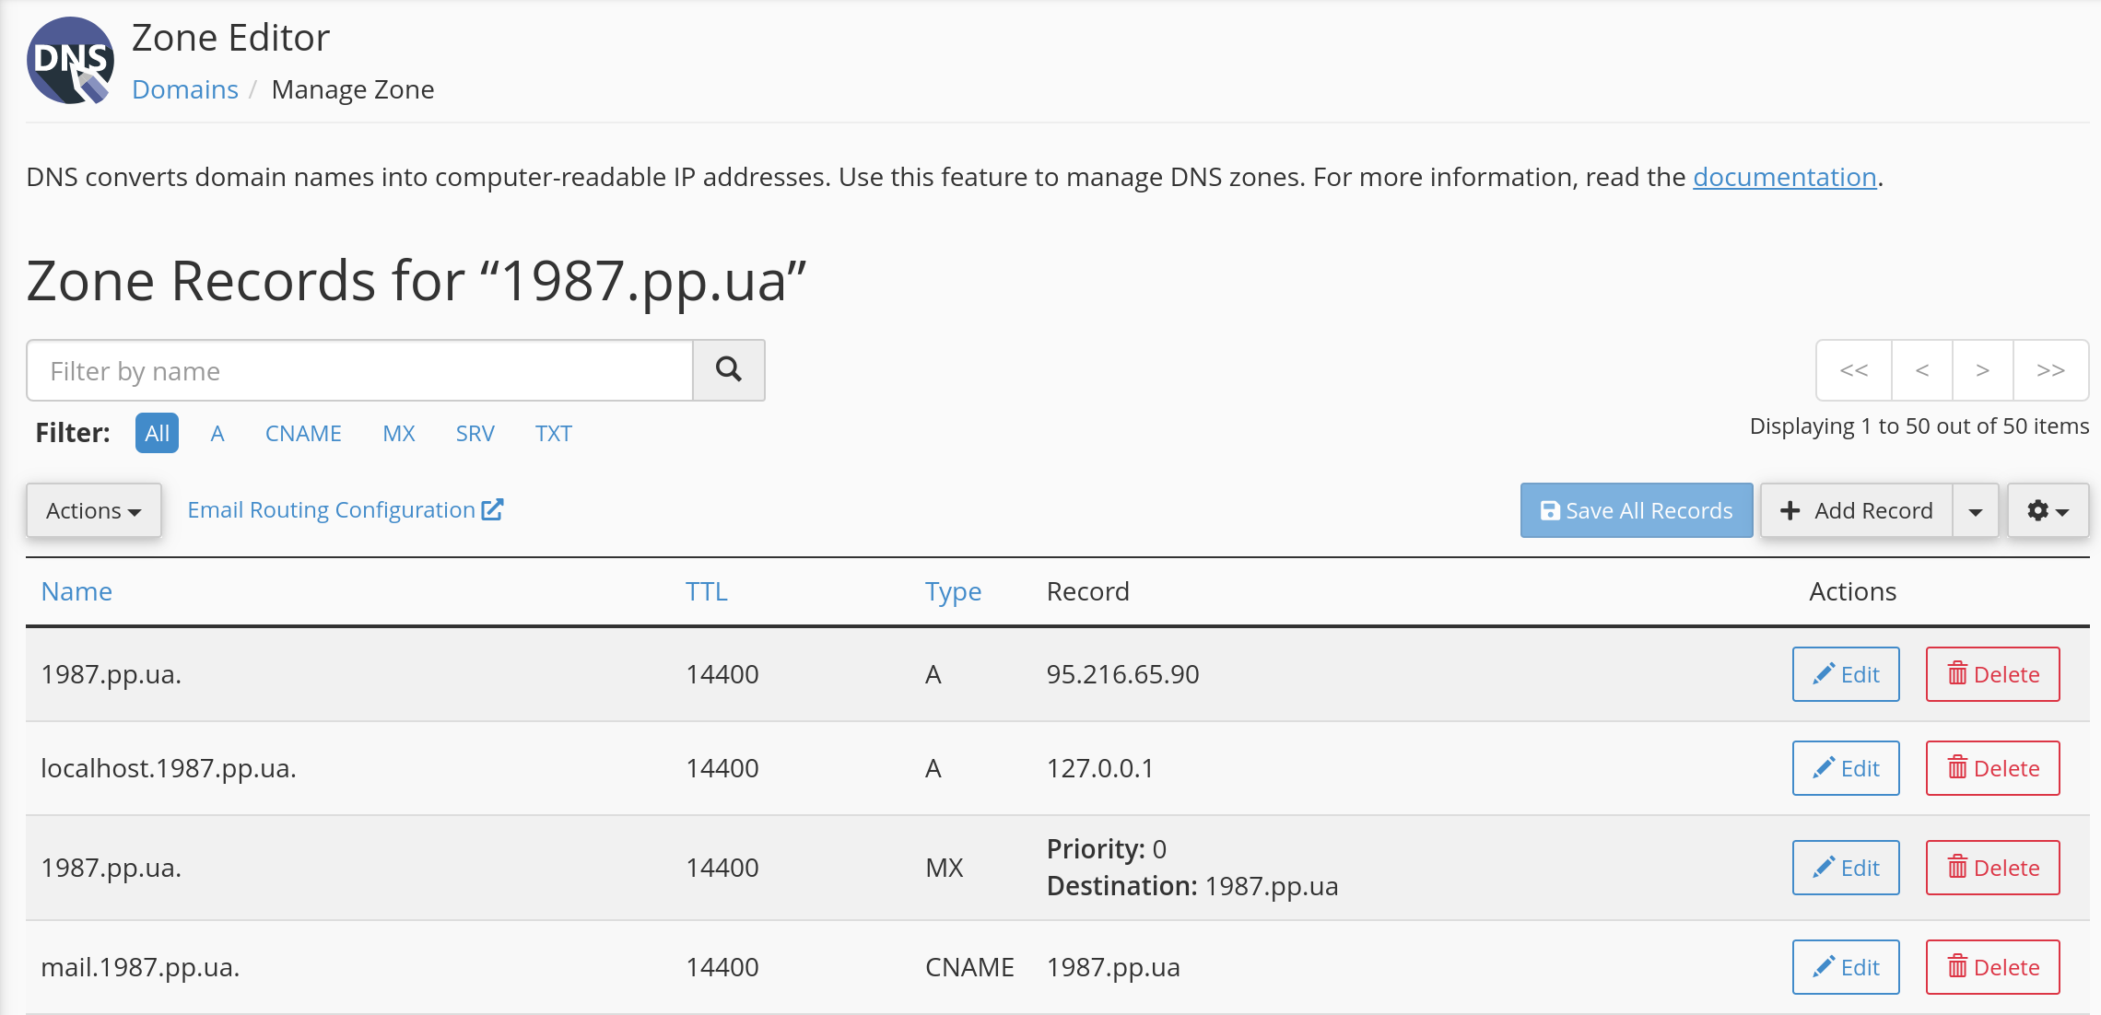
Task: Go to the first page of records
Action: click(1853, 370)
